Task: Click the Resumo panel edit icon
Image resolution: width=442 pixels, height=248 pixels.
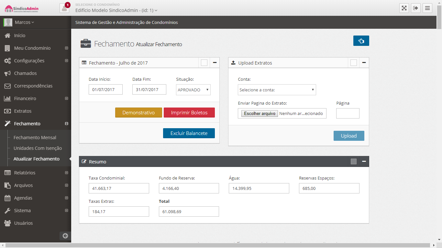Action: point(84,161)
